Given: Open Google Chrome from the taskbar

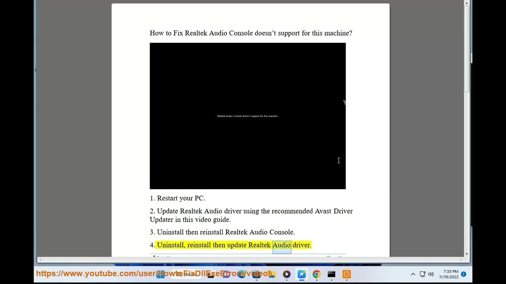Looking at the screenshot, I should pos(316,274).
